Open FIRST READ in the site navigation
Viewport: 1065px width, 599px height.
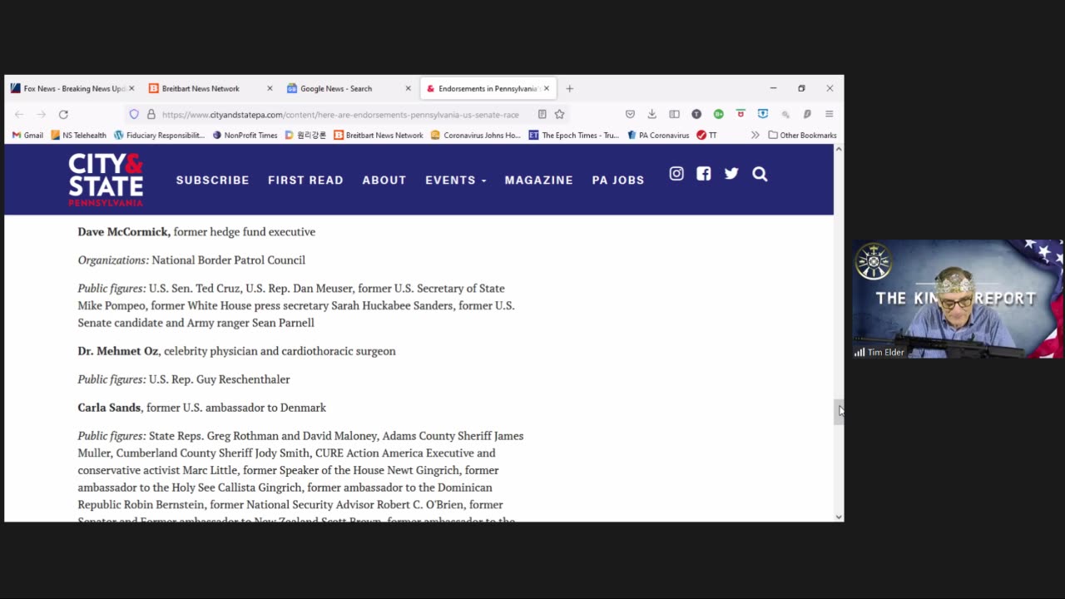305,180
